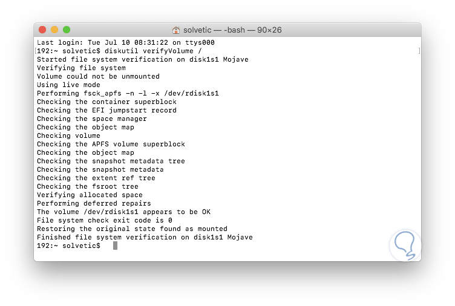Click the 'Last login' line
The image size is (455, 306).
[125, 43]
